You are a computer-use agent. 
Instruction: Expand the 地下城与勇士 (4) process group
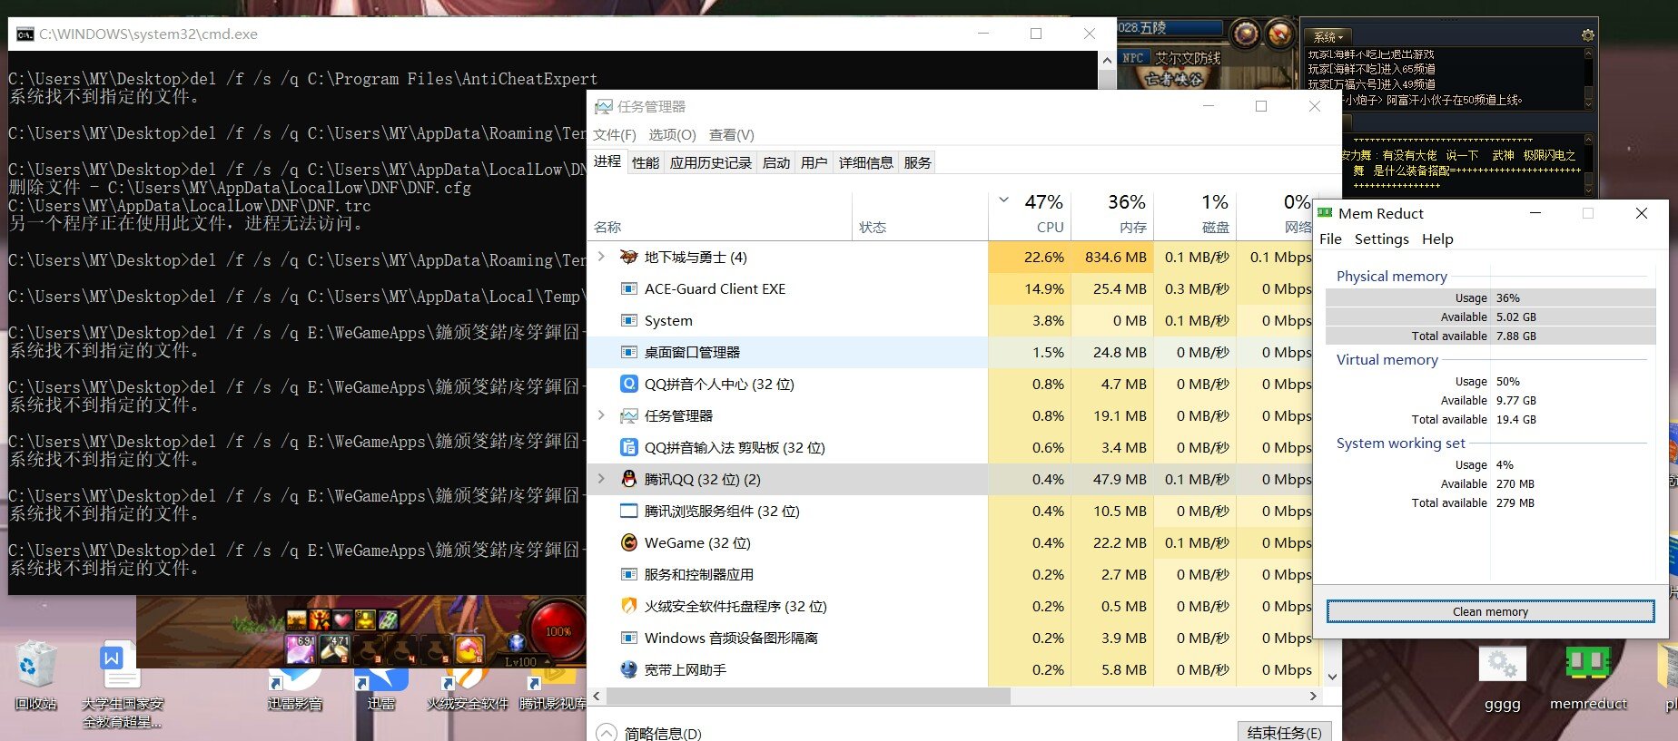[x=601, y=257]
